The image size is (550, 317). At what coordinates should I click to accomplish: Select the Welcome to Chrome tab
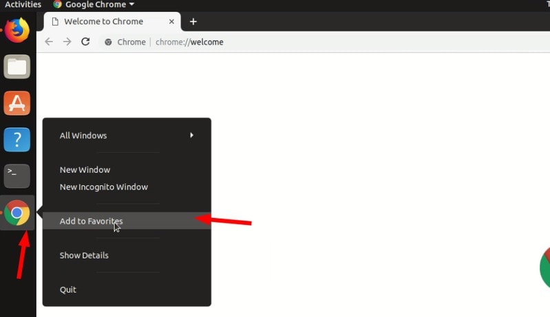click(112, 22)
